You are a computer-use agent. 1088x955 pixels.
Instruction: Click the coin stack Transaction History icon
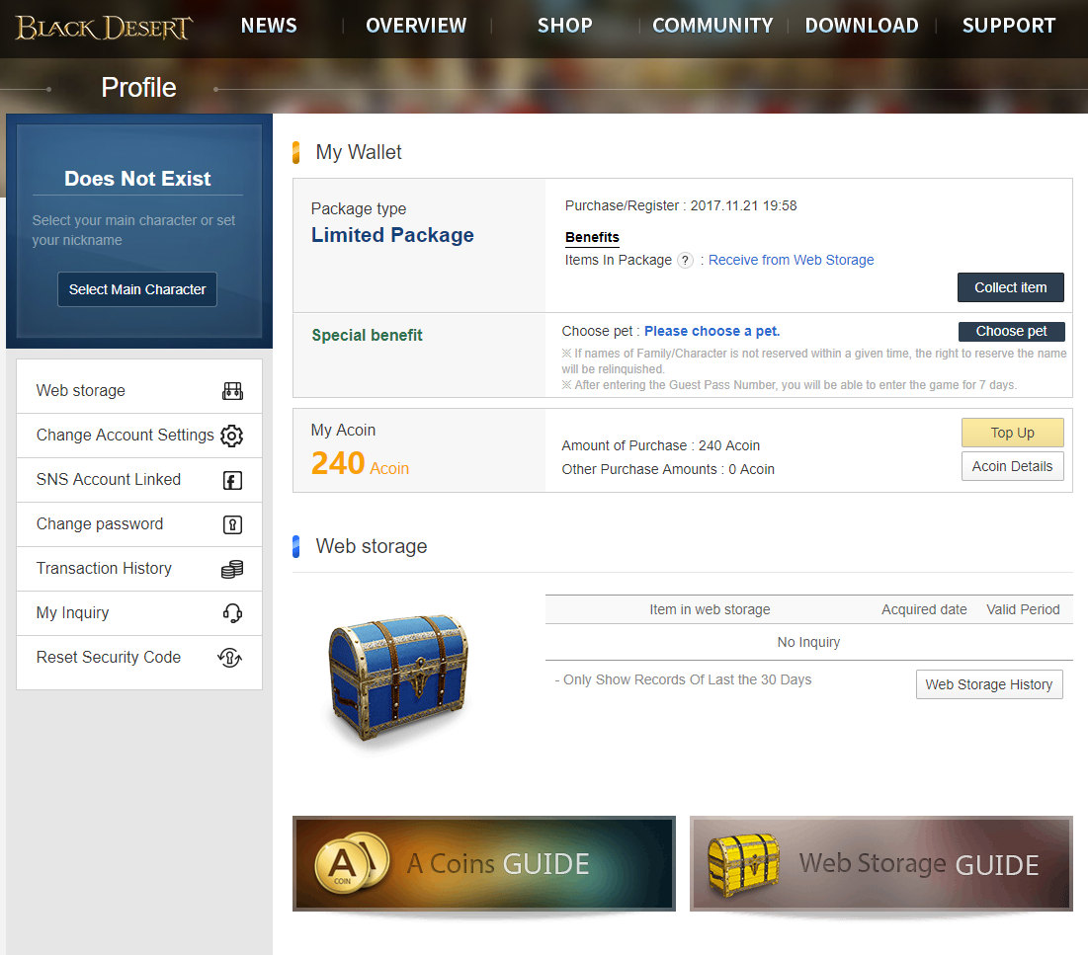pyautogui.click(x=232, y=570)
